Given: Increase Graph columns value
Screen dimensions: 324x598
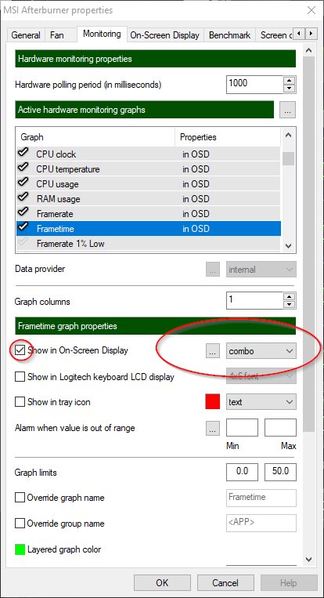Looking at the screenshot, I should [x=290, y=297].
